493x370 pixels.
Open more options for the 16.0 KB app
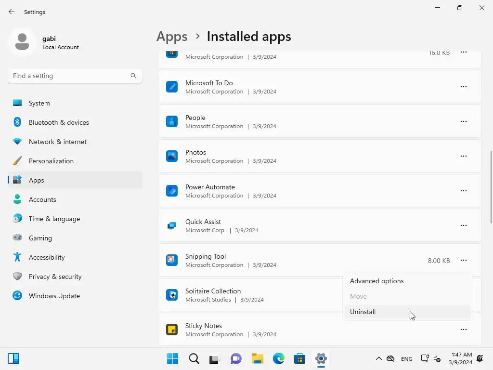464,52
